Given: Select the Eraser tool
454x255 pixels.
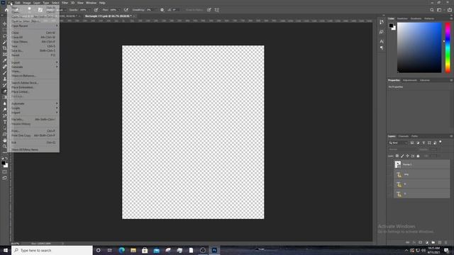Looking at the screenshot, I should click(x=4, y=91).
